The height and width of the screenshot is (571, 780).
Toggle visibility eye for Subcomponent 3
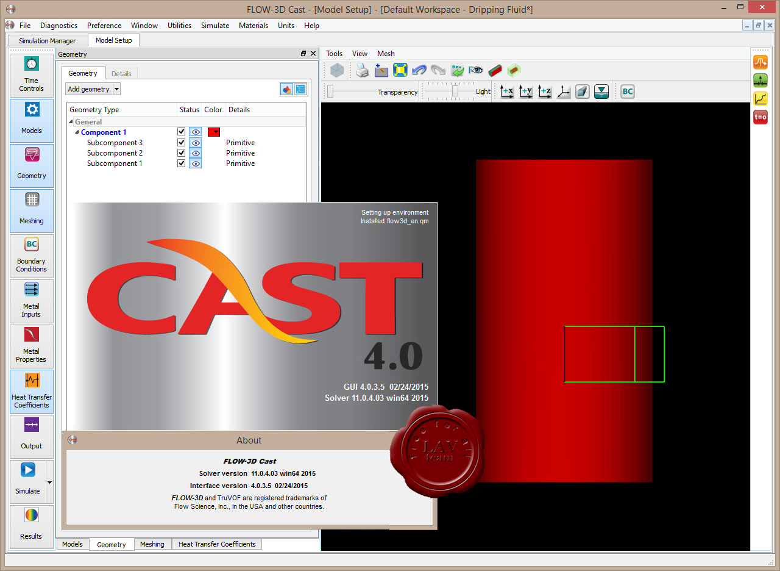195,142
